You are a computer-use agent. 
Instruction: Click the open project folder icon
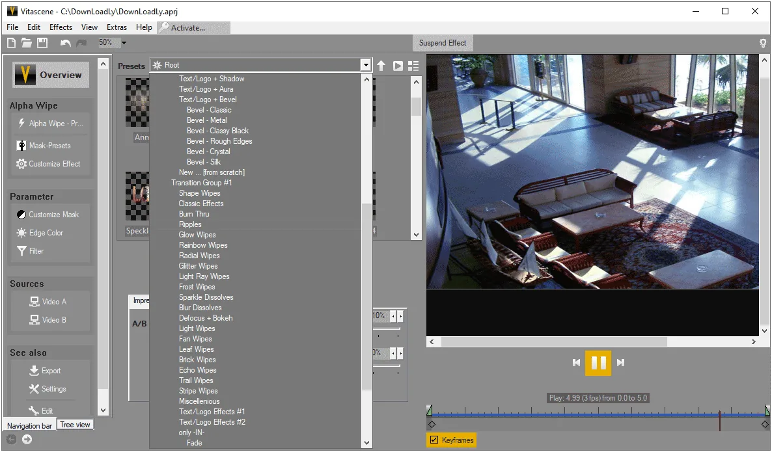click(27, 43)
